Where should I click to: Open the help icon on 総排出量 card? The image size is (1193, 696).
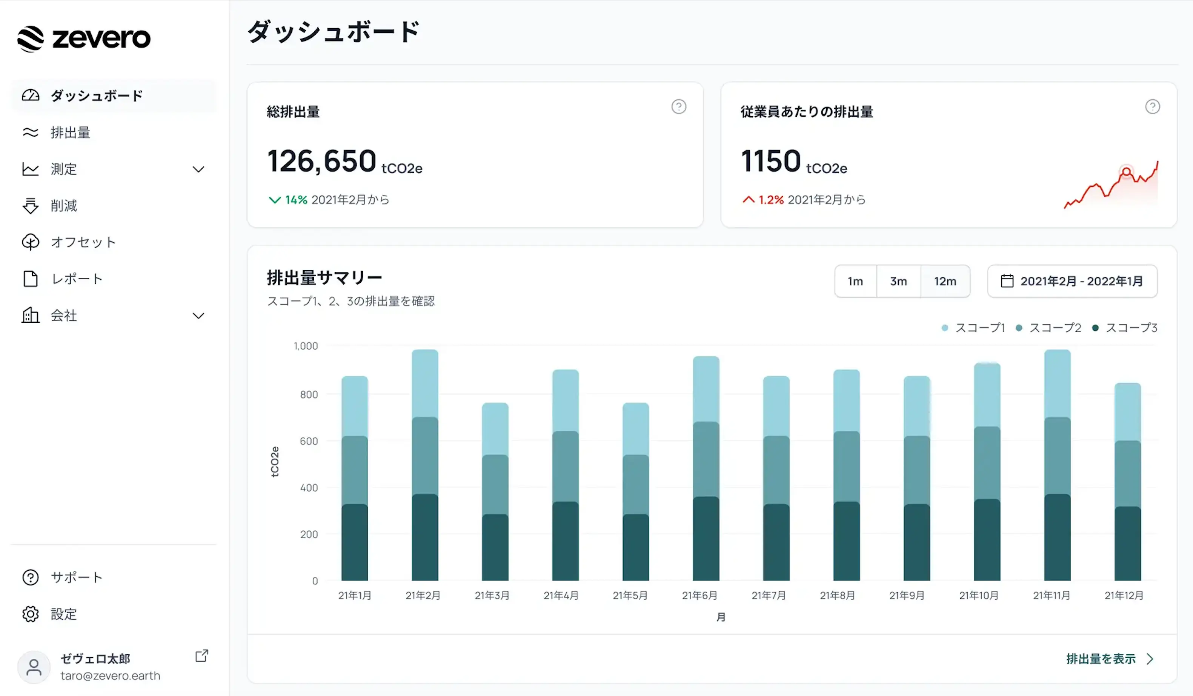click(678, 107)
